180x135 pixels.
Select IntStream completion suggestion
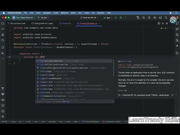click(x=74, y=71)
